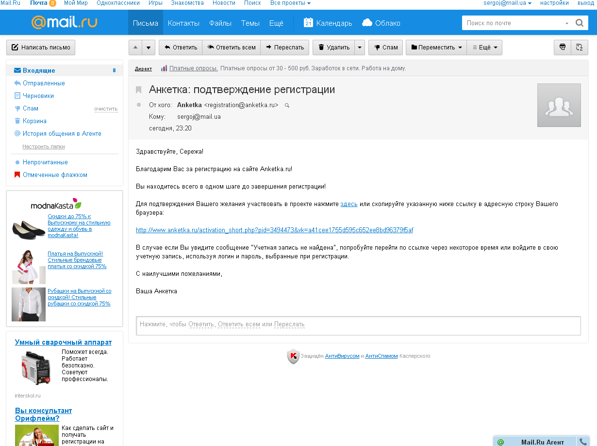This screenshot has height=446, width=597.
Task: Click the sender avatar placeholder
Action: (559, 105)
